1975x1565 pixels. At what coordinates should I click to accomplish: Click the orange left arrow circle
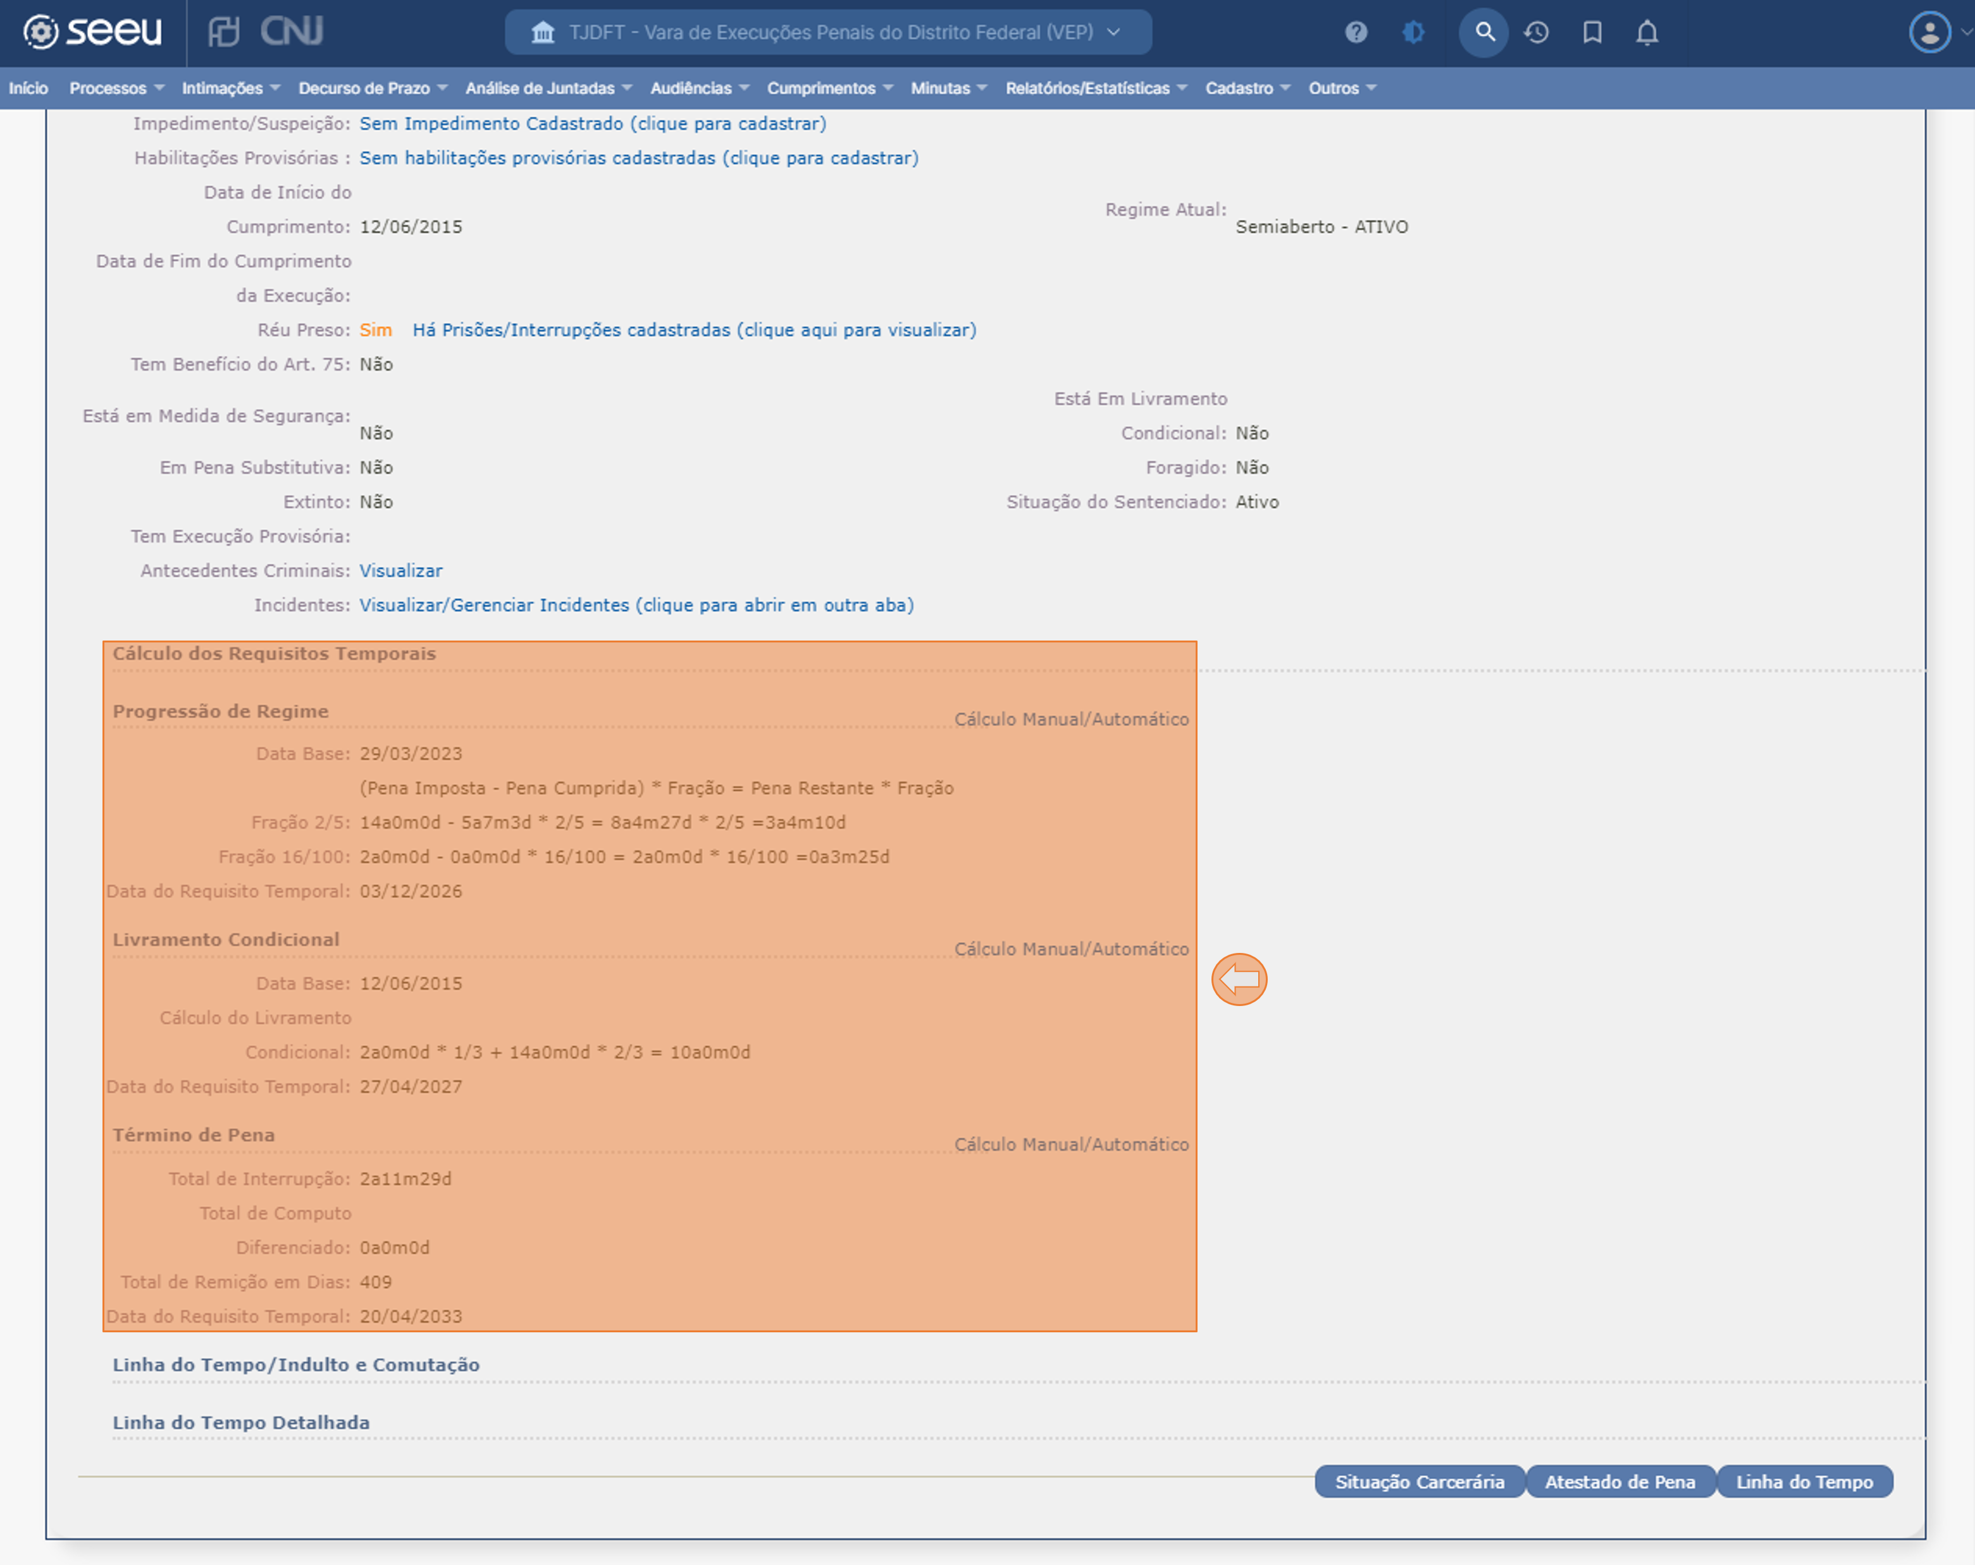1239,979
